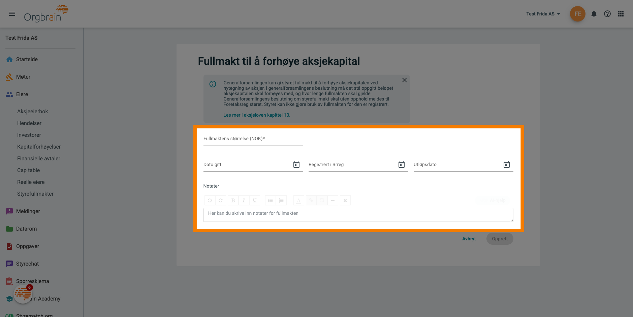Clear formatting with the X icon
The image size is (633, 317).
tap(345, 200)
